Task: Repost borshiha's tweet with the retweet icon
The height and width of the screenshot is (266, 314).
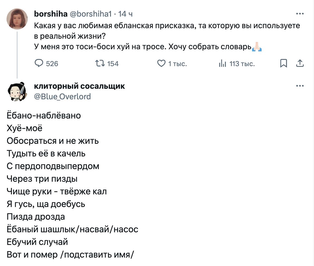Action: pos(100,63)
